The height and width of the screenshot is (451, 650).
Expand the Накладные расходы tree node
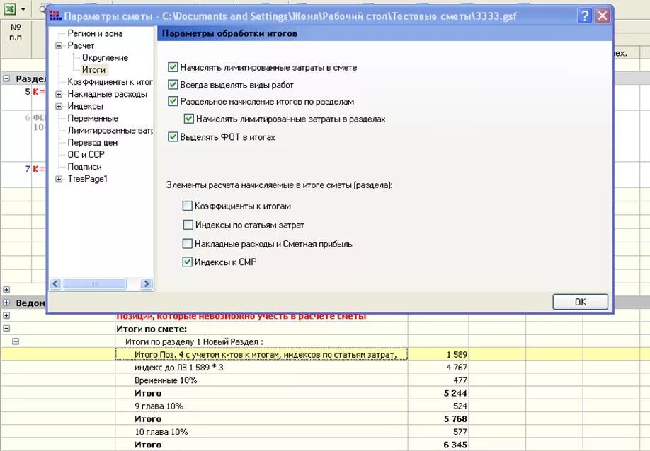click(x=59, y=94)
